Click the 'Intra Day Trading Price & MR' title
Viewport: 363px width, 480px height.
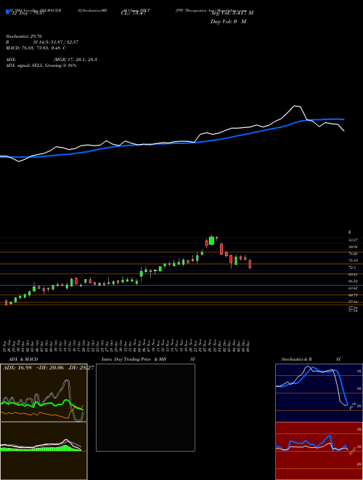click(x=134, y=359)
